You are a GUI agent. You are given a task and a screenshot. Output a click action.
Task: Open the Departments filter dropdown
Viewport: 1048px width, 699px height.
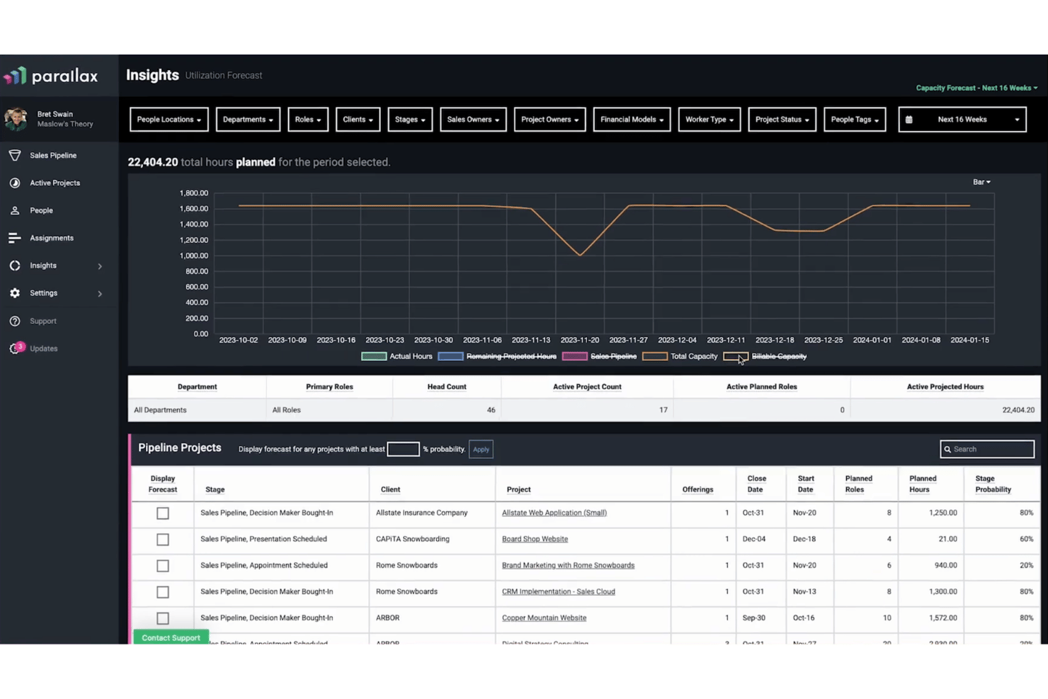248,120
